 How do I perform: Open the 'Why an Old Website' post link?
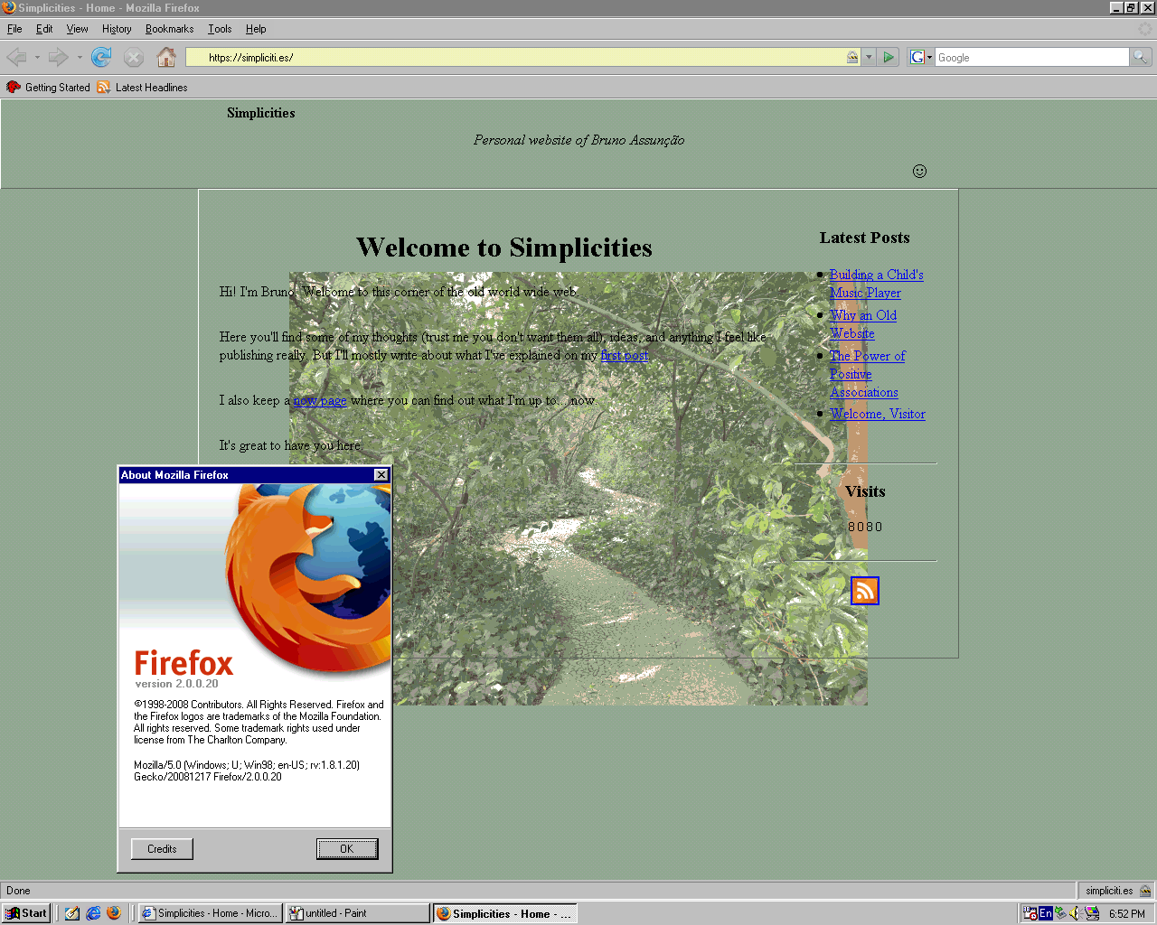pyautogui.click(x=863, y=324)
